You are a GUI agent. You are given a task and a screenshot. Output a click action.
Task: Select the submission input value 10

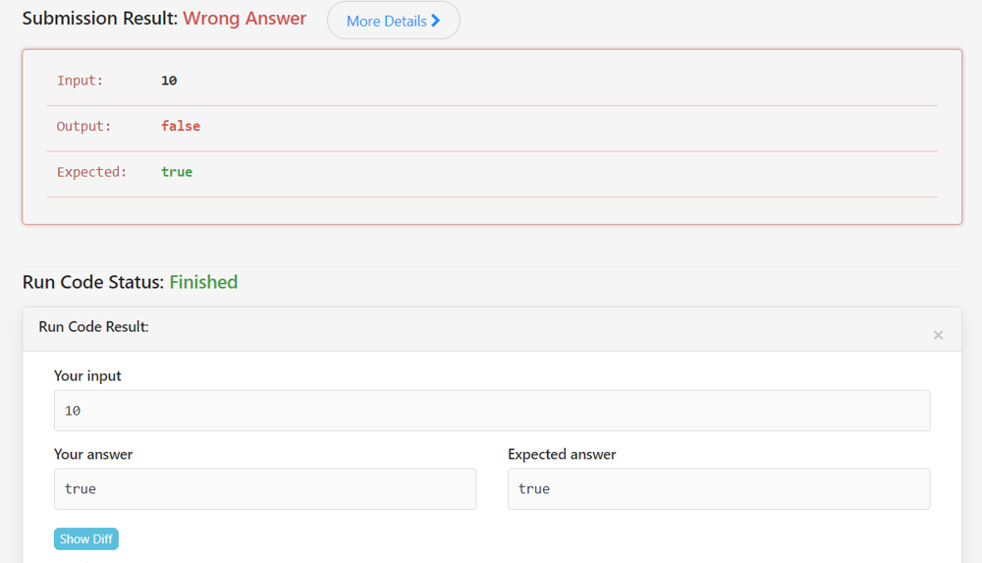(169, 81)
